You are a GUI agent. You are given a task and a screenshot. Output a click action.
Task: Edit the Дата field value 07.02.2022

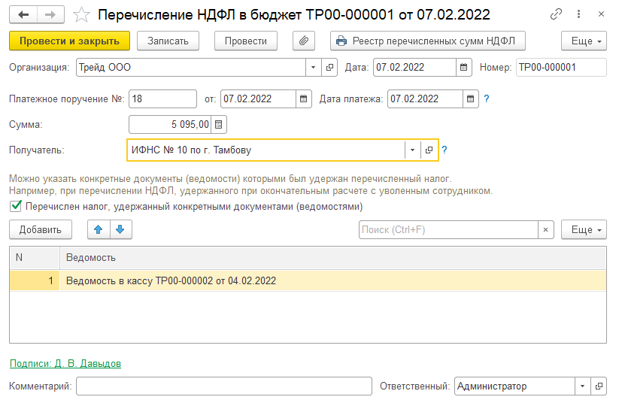(414, 68)
